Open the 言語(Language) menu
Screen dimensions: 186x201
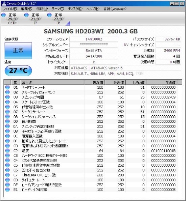coord(115,9)
